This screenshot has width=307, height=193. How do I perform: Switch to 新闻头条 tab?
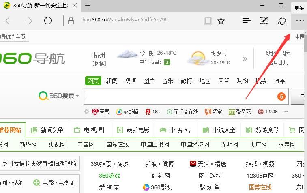47,130
